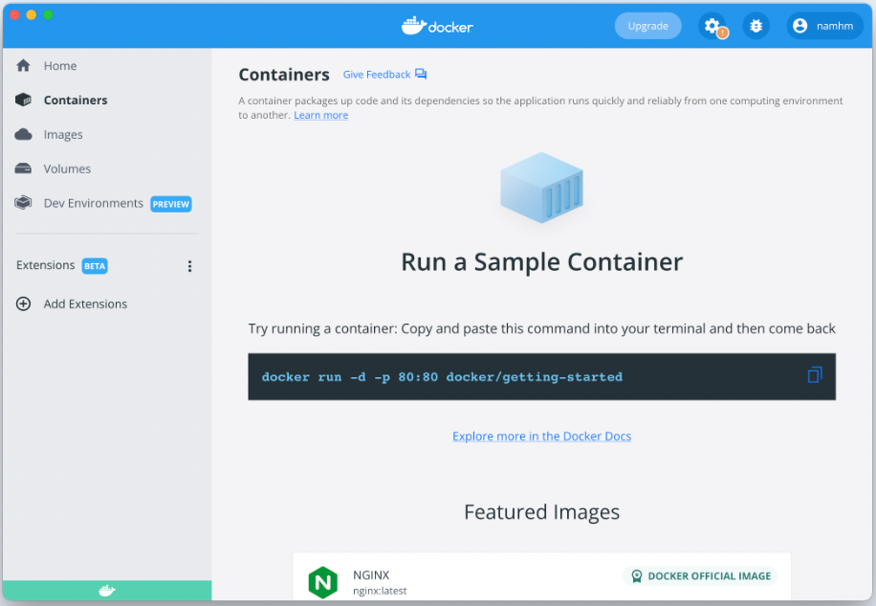Click the Dev Environments box icon

coord(24,202)
